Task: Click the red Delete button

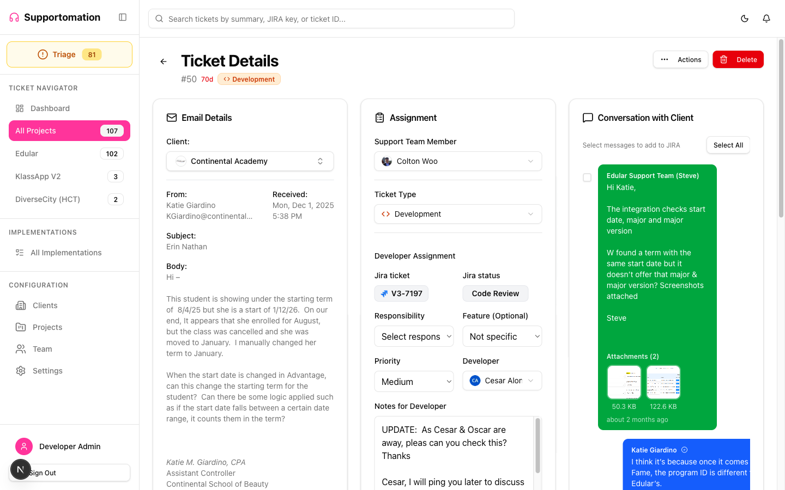Action: pyautogui.click(x=738, y=59)
